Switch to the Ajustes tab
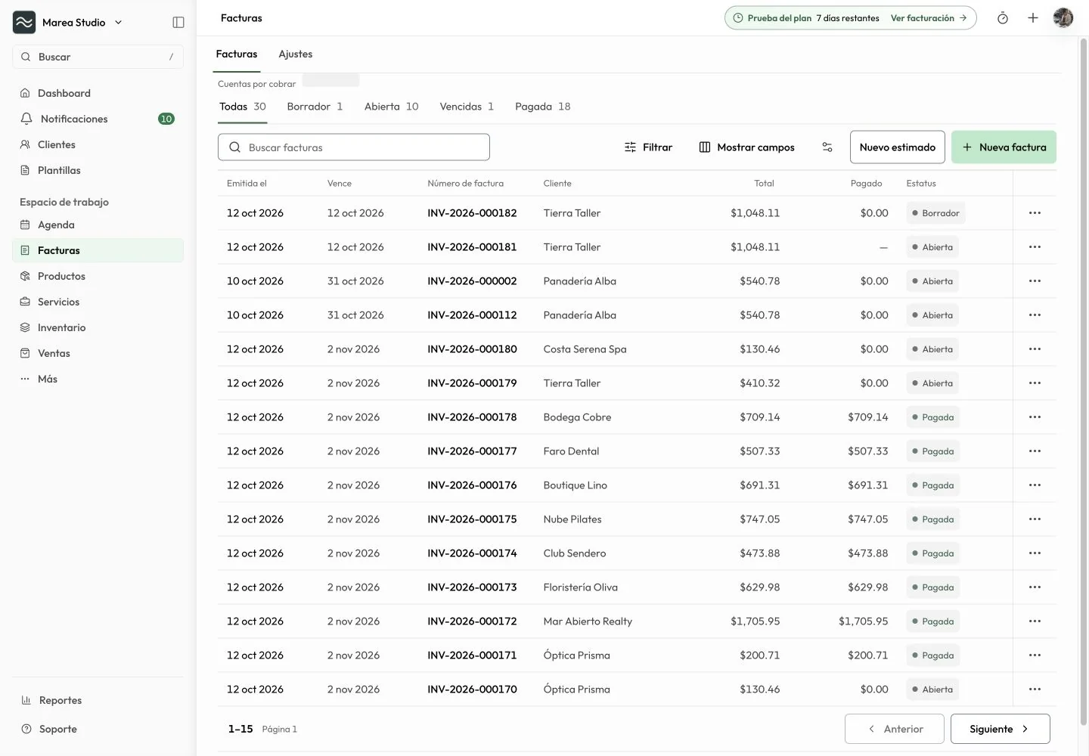 point(296,54)
